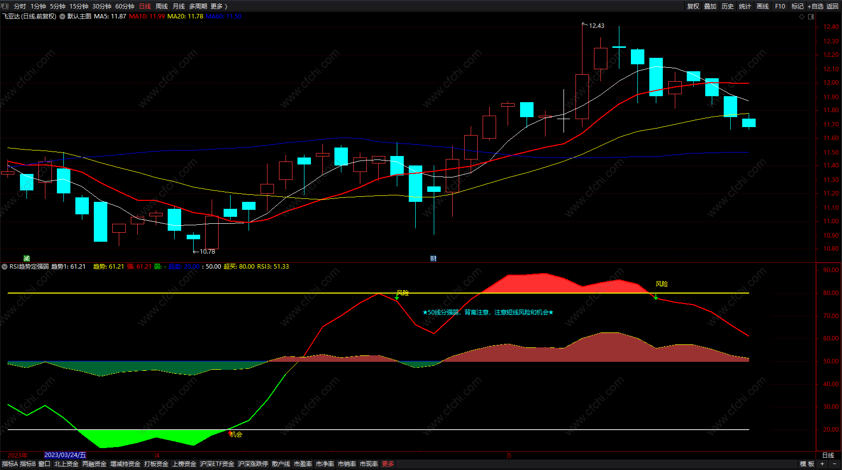This screenshot has width=842, height=470.
Task: Click the stock title 飞亚达(日线.前复权)
Action: tap(29, 16)
